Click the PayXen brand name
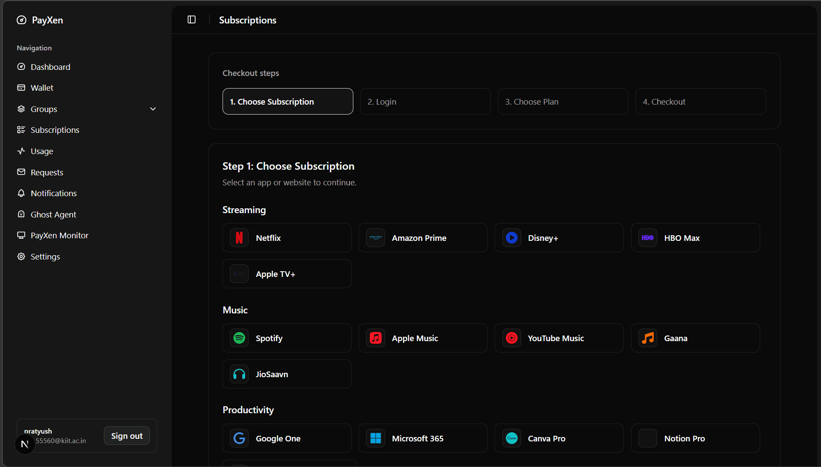Viewport: 821px width, 467px height. click(47, 20)
